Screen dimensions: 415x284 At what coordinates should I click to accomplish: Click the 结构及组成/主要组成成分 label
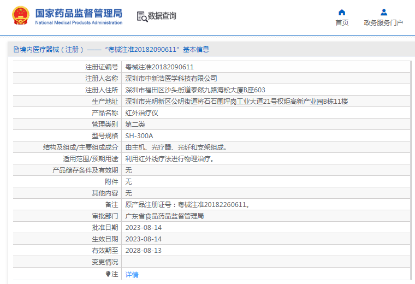[80, 147]
